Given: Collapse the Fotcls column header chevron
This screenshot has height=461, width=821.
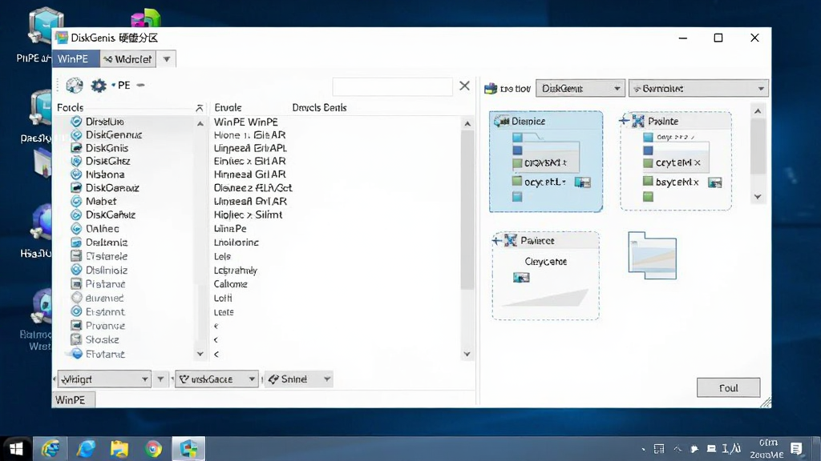Looking at the screenshot, I should (200, 108).
